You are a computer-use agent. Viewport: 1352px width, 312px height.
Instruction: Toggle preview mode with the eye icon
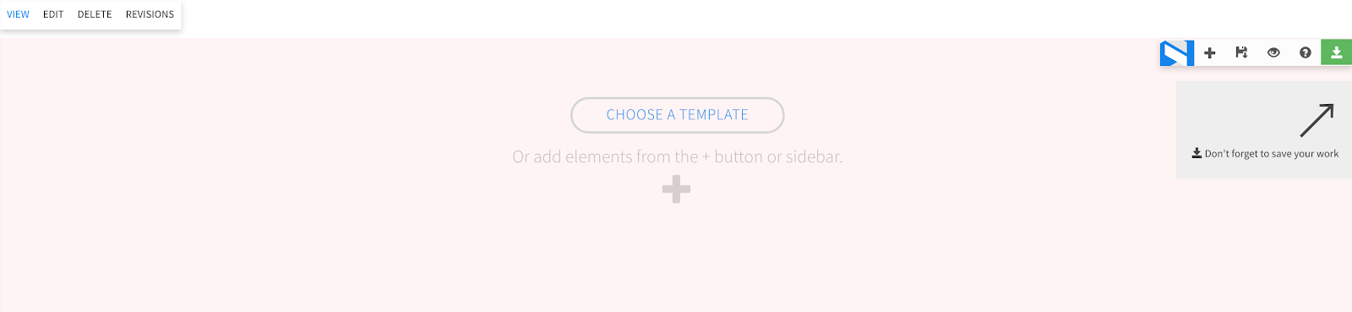1273,52
